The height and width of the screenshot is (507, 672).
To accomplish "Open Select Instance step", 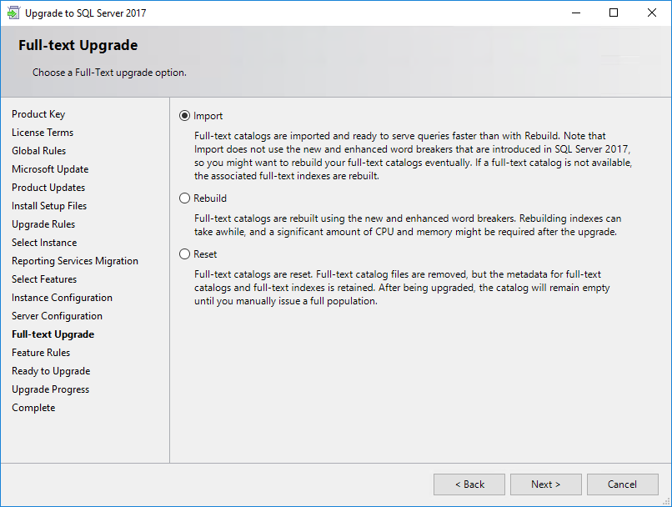I will (44, 243).
